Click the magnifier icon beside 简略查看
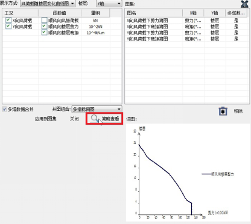 click(94, 118)
